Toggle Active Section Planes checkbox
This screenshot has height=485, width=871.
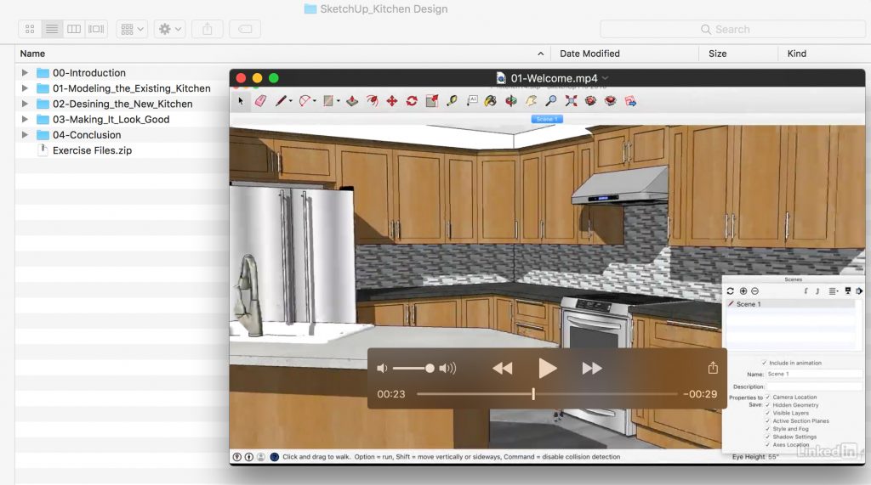point(768,420)
